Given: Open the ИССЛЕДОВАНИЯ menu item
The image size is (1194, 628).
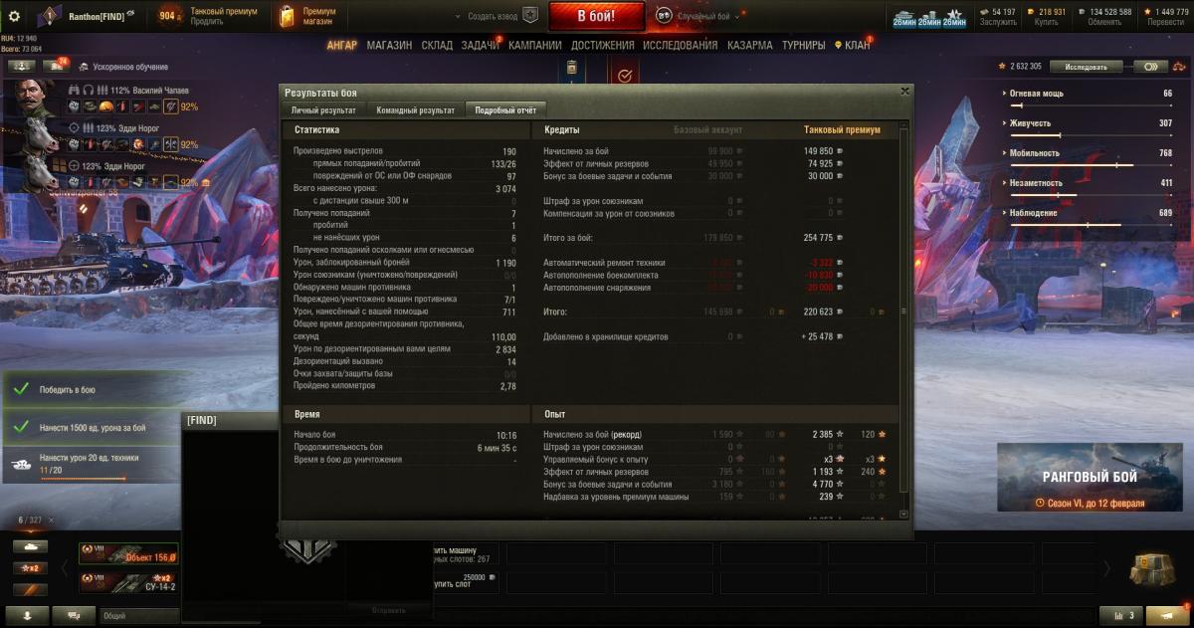Looking at the screenshot, I should click(680, 45).
